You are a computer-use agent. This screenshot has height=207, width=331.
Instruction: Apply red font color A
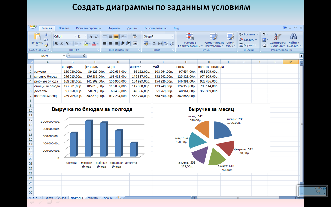pyautogui.click(x=94, y=43)
